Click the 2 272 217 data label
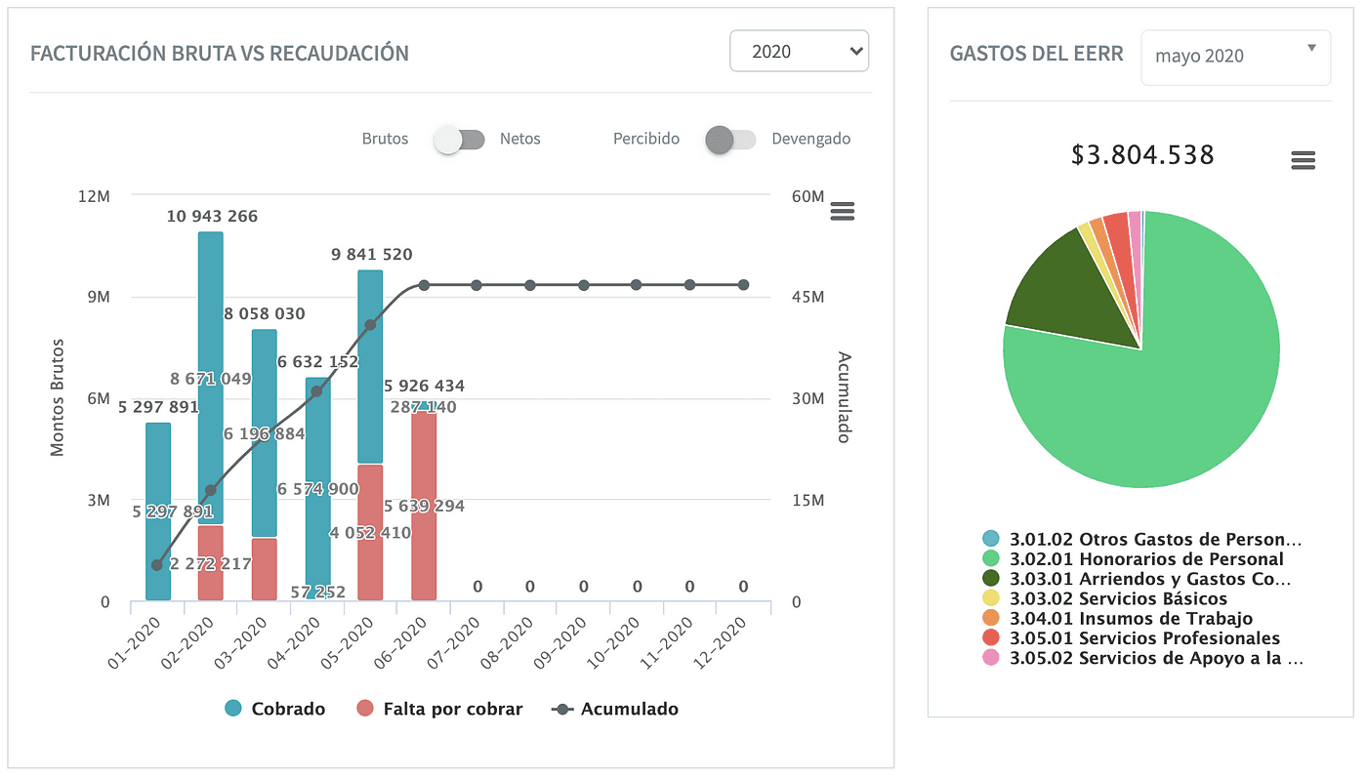Viewport: 1367px width, 777px height. [211, 564]
